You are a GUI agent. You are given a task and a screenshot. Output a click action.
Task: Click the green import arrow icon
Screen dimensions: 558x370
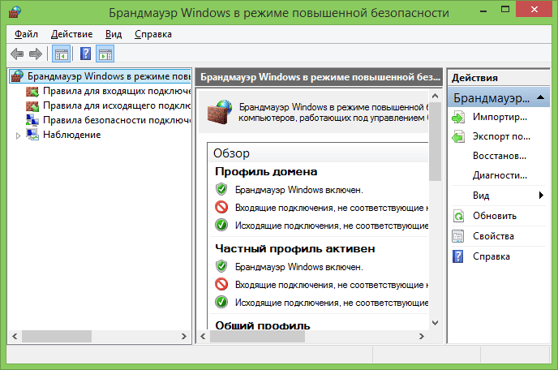point(458,117)
